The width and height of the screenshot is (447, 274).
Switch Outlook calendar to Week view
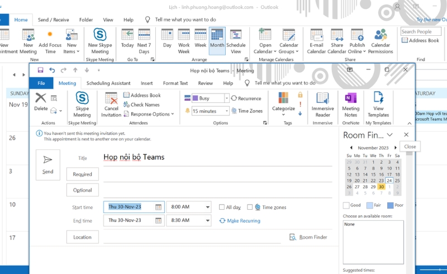[x=201, y=39]
